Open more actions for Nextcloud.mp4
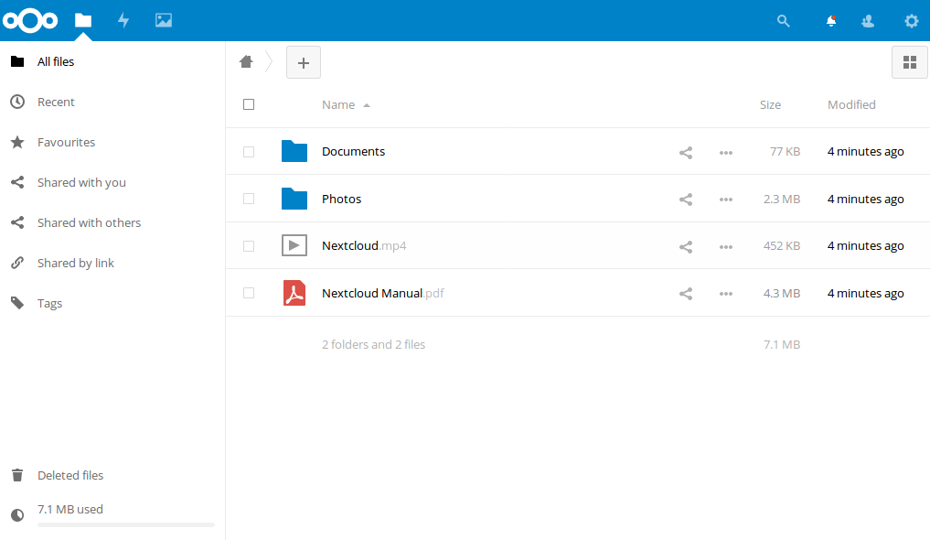Screen dimensions: 930x540 tap(726, 247)
